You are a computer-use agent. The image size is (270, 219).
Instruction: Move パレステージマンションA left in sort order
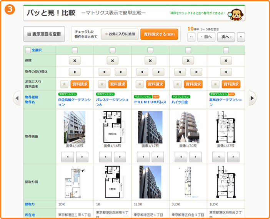pyautogui.click(x=104, y=72)
